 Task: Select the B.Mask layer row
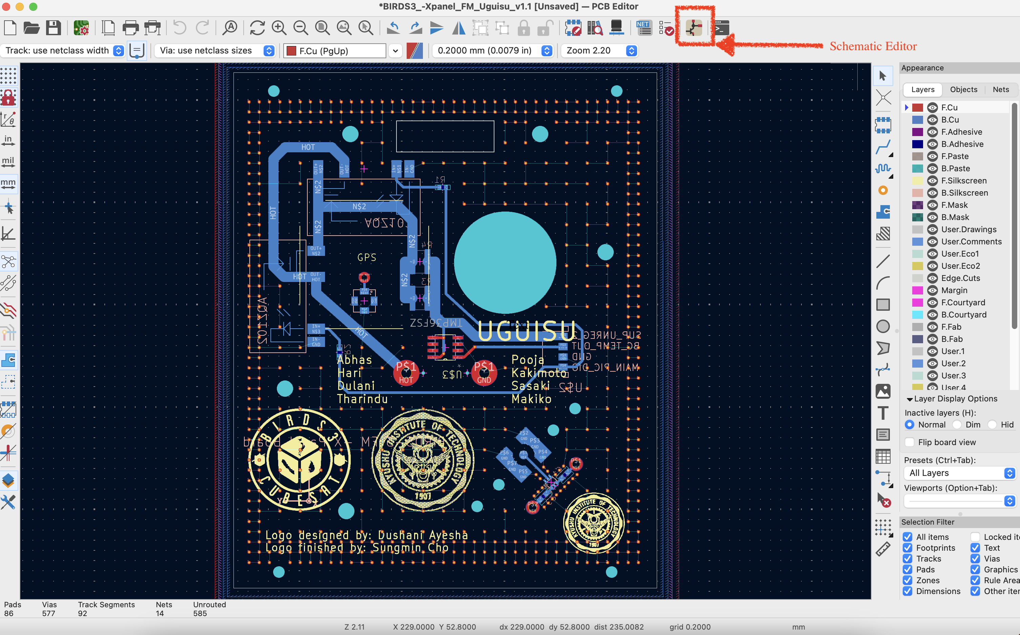(x=956, y=217)
